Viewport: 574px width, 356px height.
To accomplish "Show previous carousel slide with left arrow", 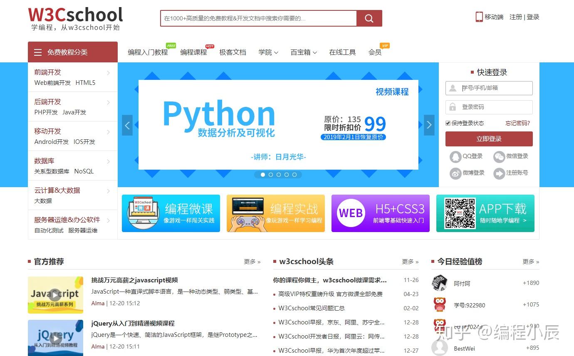I will click(127, 125).
